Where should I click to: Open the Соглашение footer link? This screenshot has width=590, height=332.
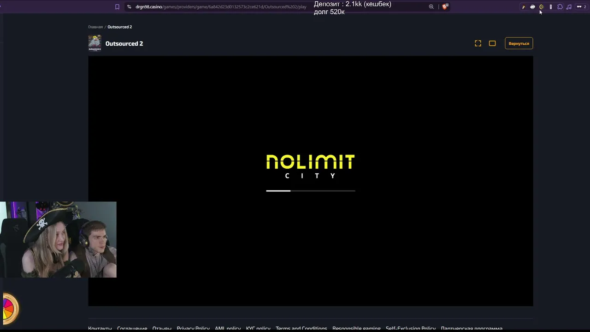(132, 328)
